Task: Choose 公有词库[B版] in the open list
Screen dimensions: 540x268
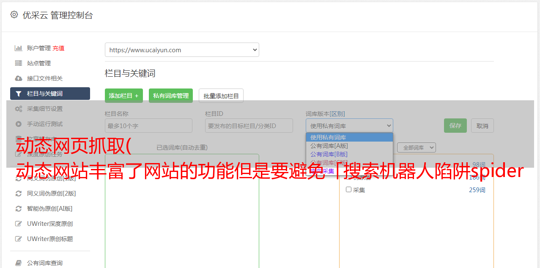Action: click(x=349, y=154)
